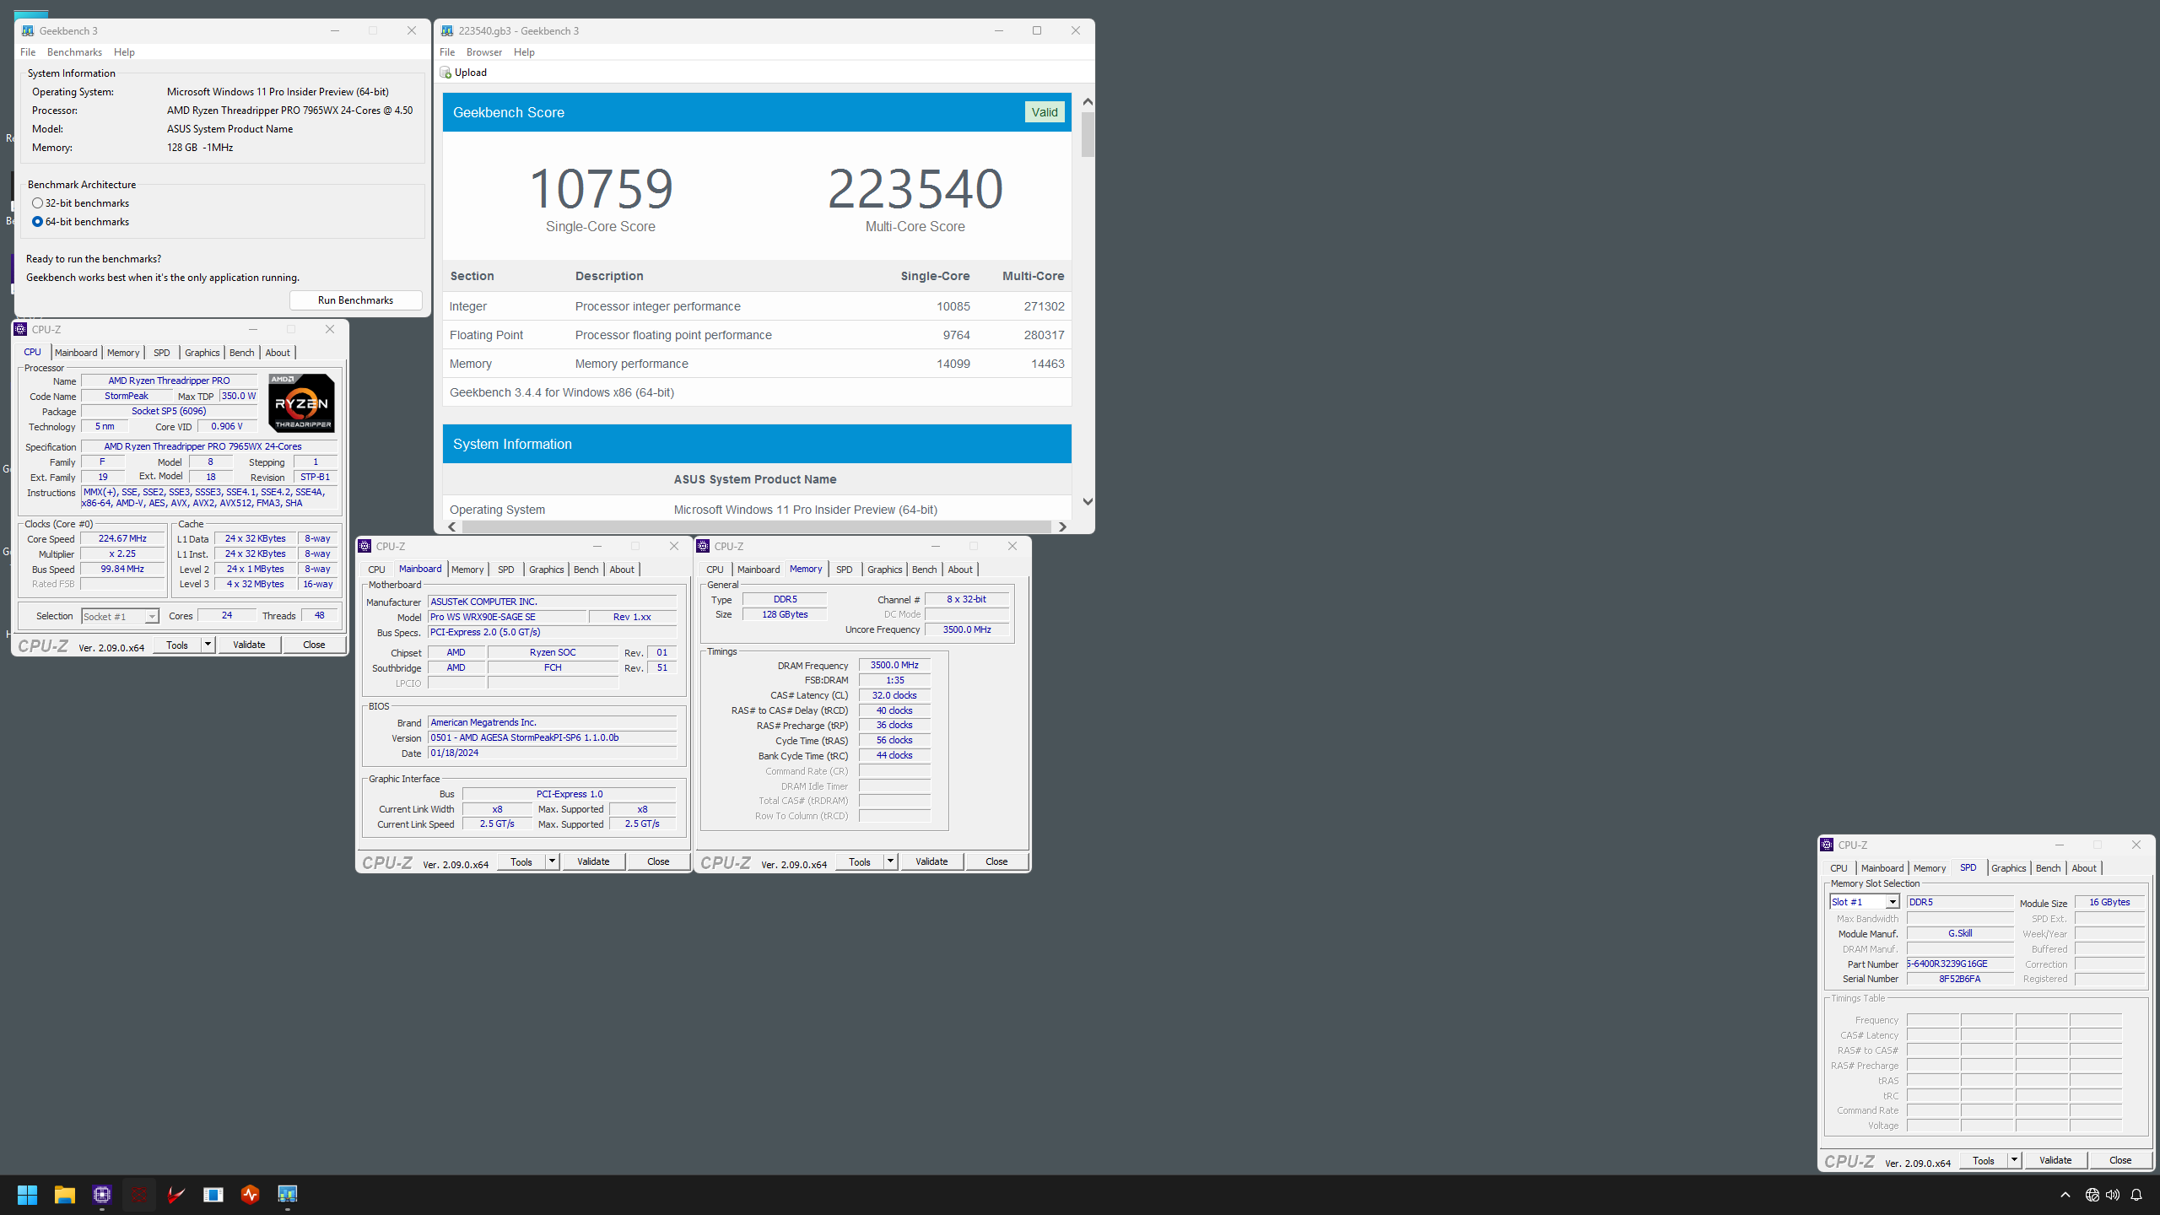
Task: Click the Serial Number field 8F52B6FA
Action: (x=1960, y=979)
